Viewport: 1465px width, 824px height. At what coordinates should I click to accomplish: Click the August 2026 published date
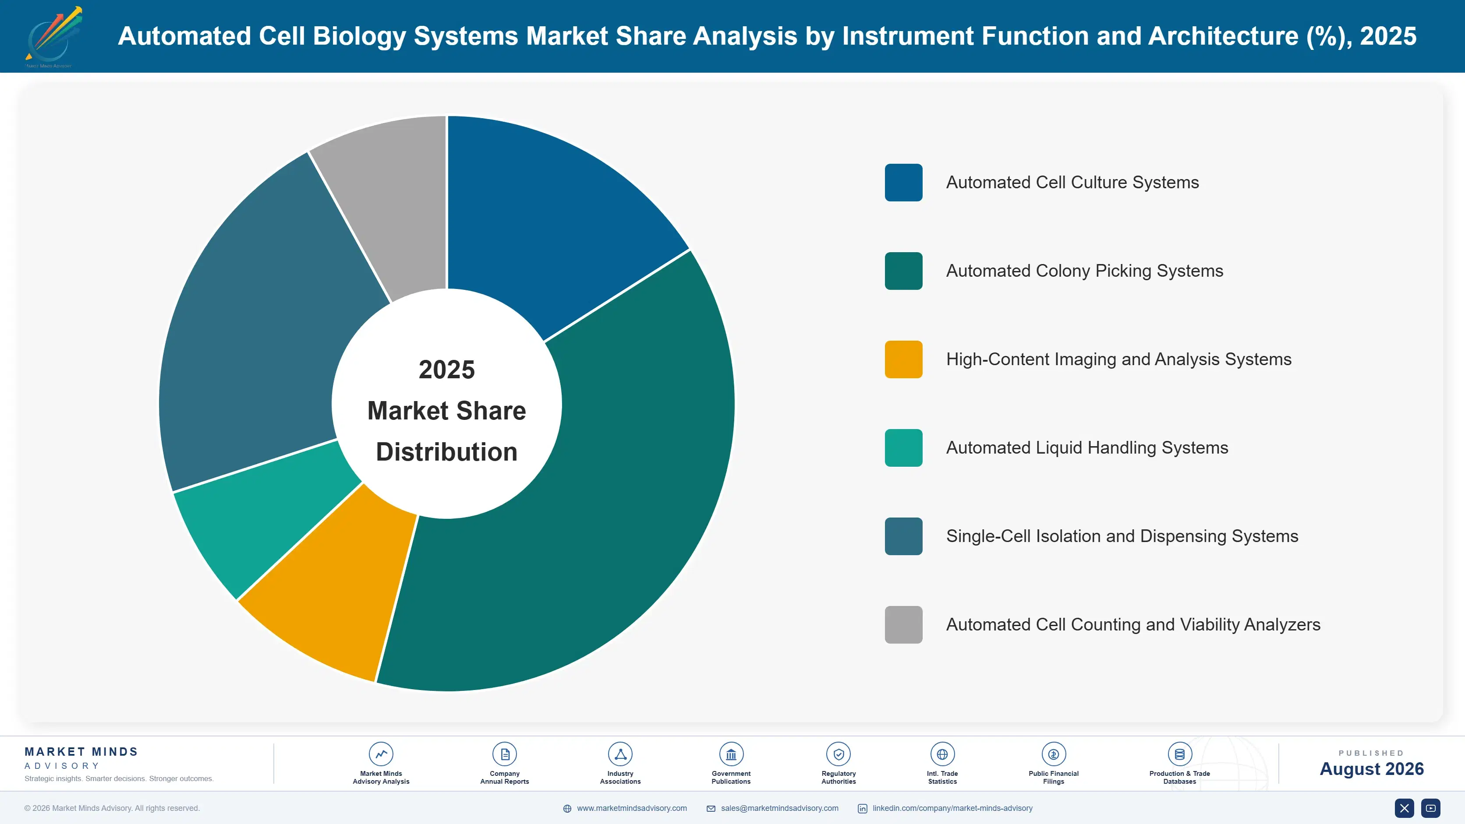1371,769
